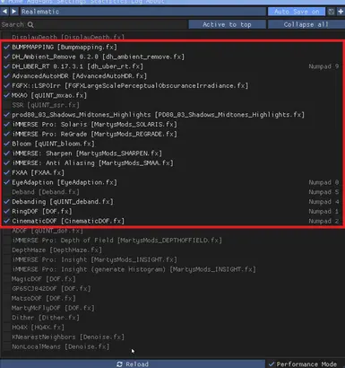
Task: Uncheck the BUMPMAPPING effect checkbox
Action: click(7, 47)
